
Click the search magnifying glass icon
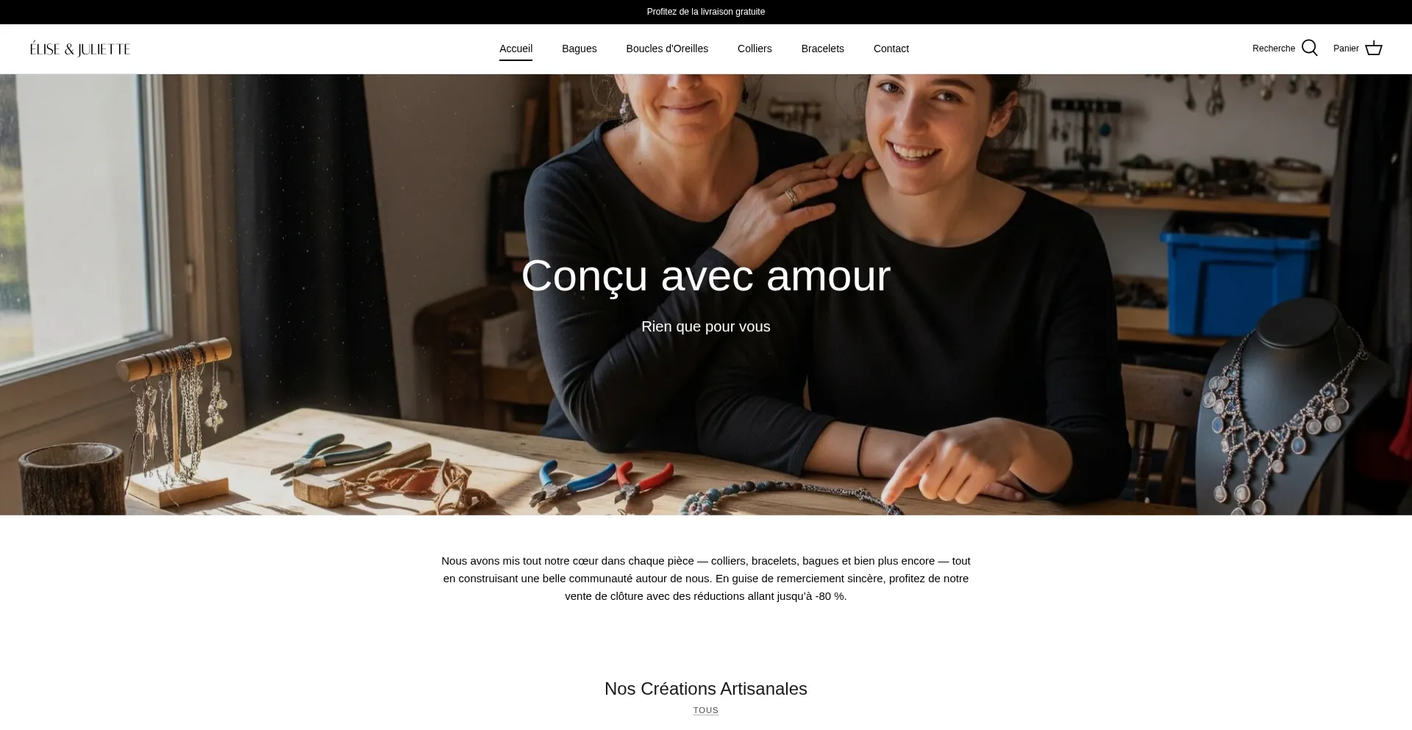pyautogui.click(x=1309, y=49)
